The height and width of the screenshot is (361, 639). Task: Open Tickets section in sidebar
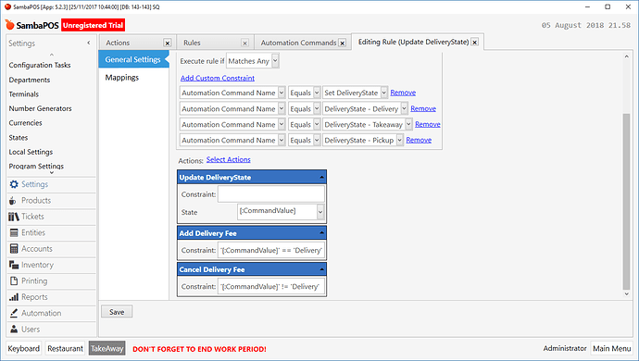pos(51,217)
